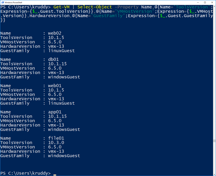Click windowsGuest under the file01 entry
The image size is (216, 176).
[64, 156]
